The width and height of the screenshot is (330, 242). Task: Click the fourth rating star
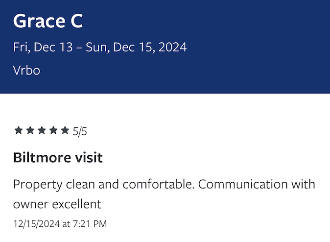coord(53,130)
